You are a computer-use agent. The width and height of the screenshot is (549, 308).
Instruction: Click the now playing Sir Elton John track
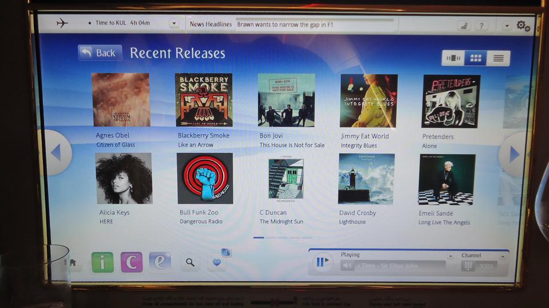coord(393,266)
